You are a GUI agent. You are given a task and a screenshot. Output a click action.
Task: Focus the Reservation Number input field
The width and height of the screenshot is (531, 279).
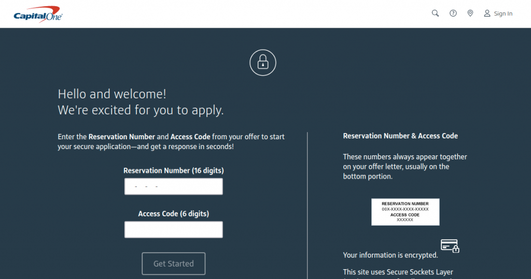point(174,186)
